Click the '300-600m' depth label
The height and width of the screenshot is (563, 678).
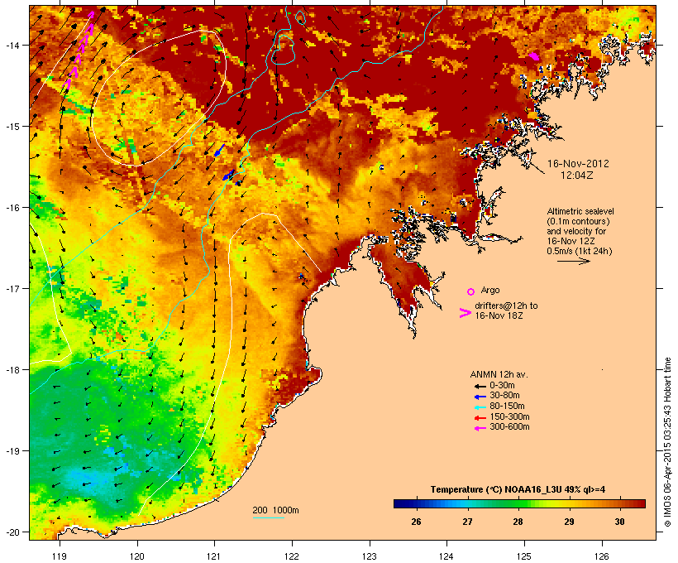tap(509, 427)
